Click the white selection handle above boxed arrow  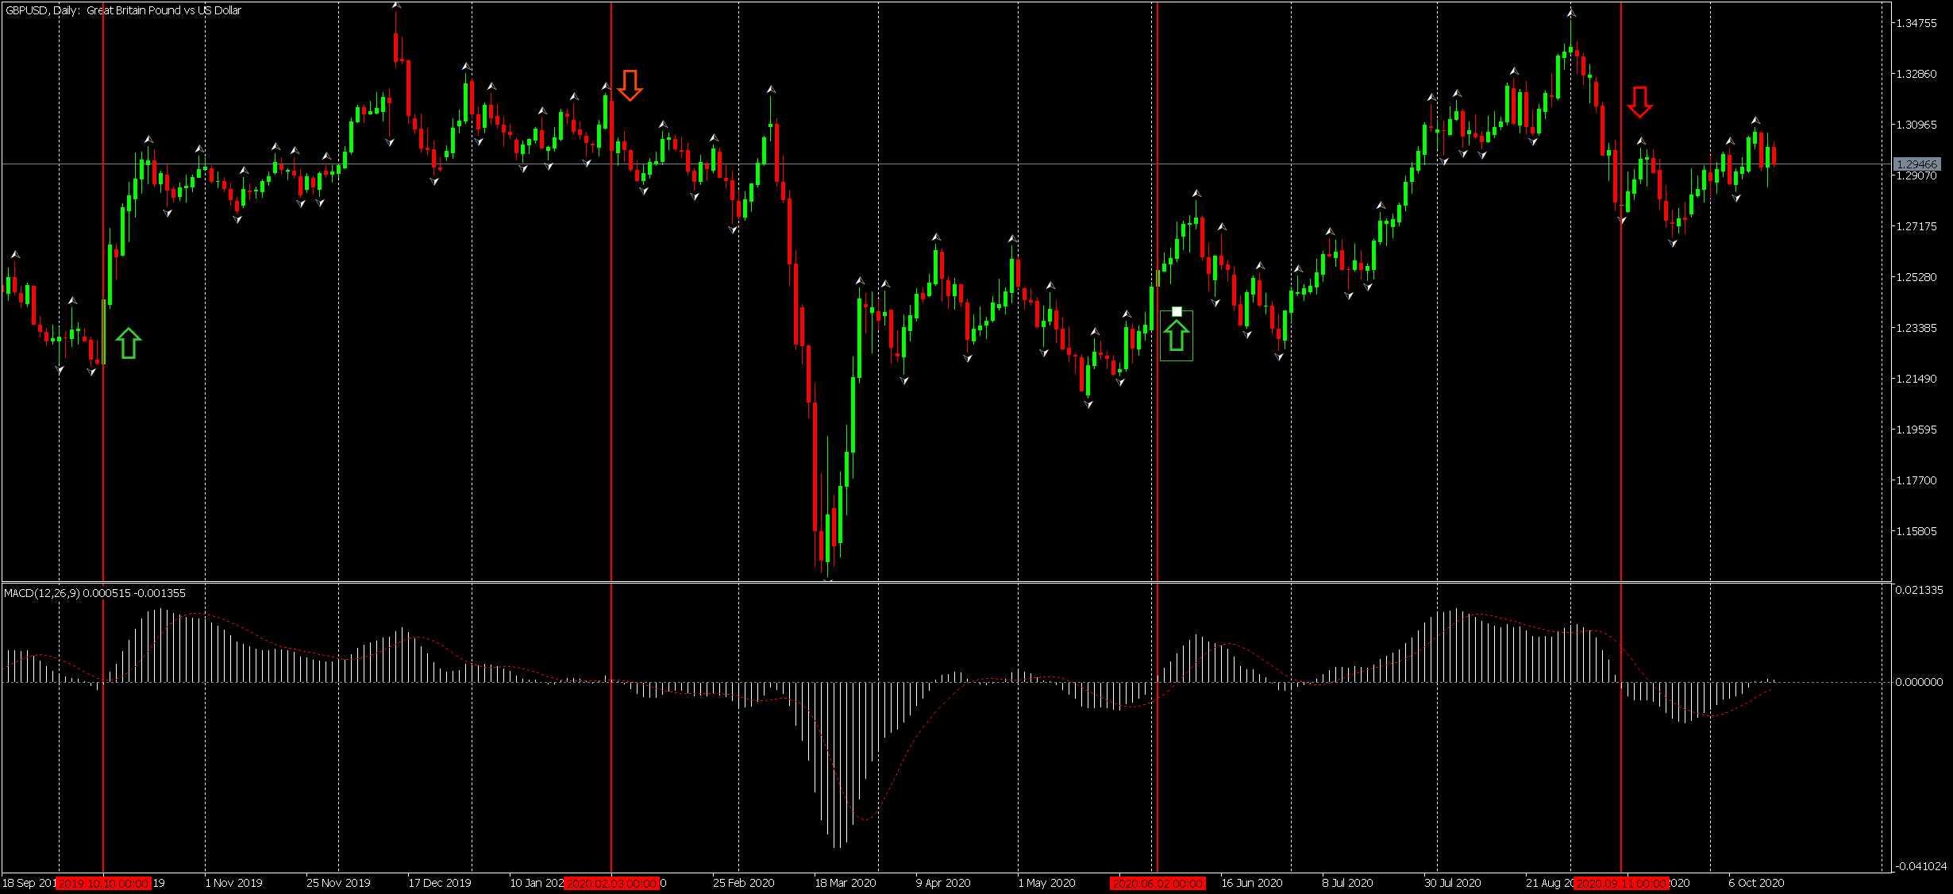point(1177,312)
